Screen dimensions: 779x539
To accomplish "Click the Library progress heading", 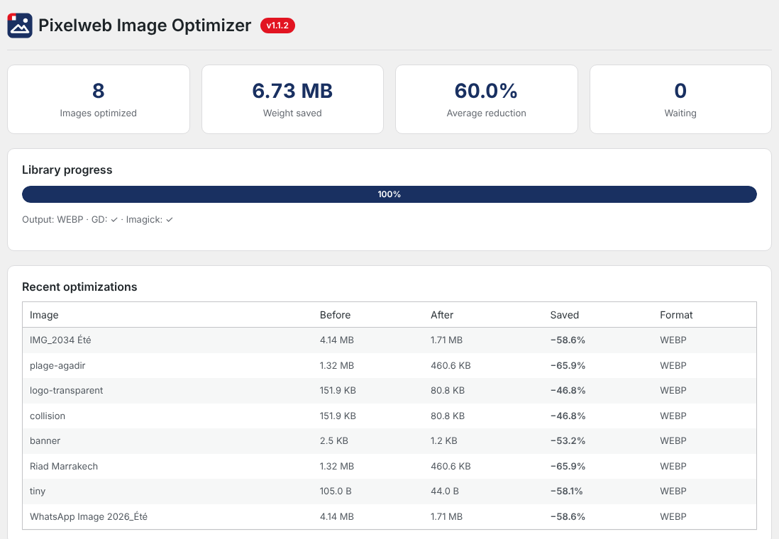I will [67, 170].
